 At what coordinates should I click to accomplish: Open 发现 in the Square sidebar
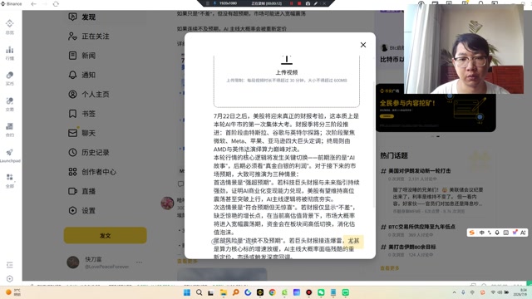pyautogui.click(x=88, y=17)
